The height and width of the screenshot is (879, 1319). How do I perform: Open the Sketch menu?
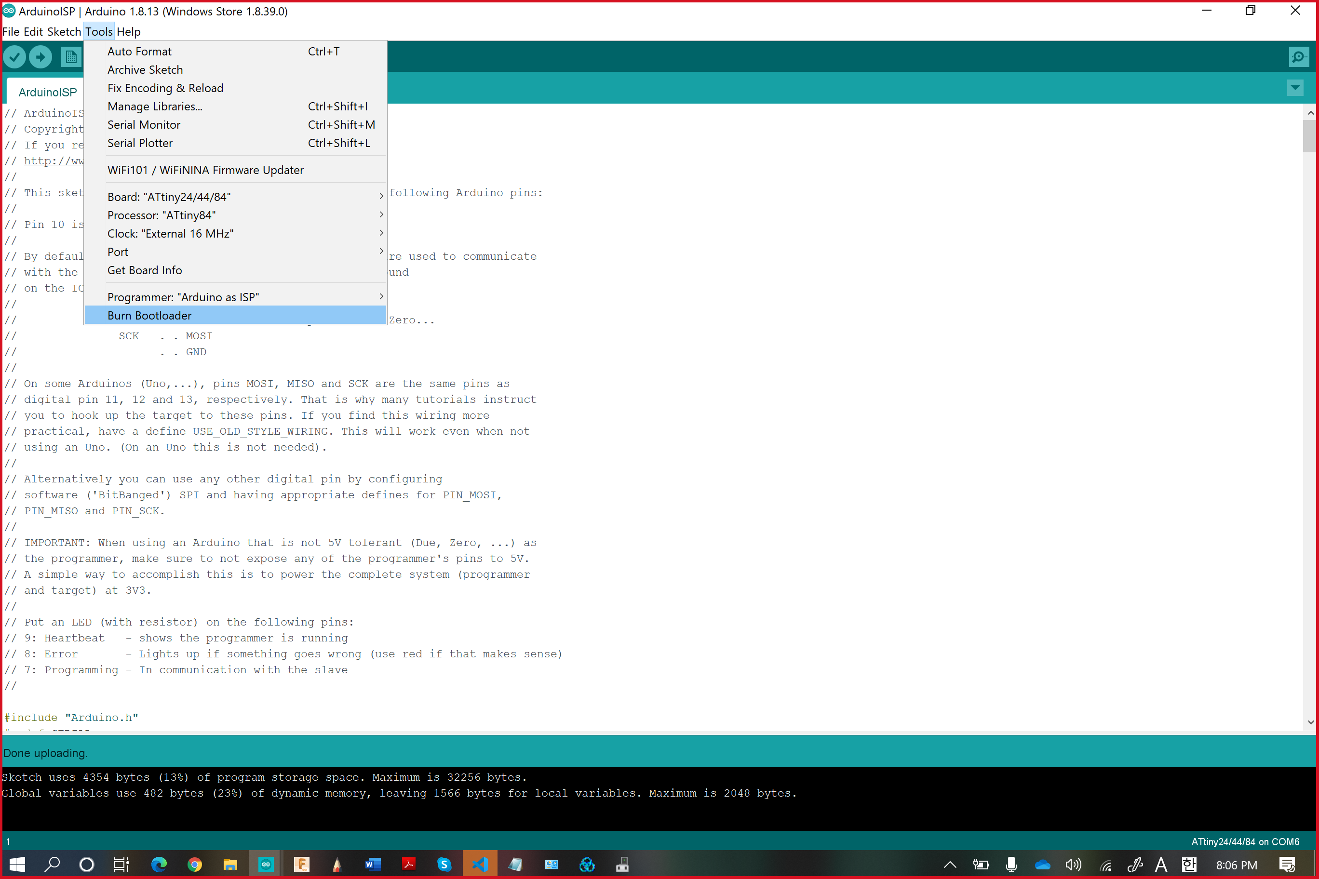click(x=64, y=31)
